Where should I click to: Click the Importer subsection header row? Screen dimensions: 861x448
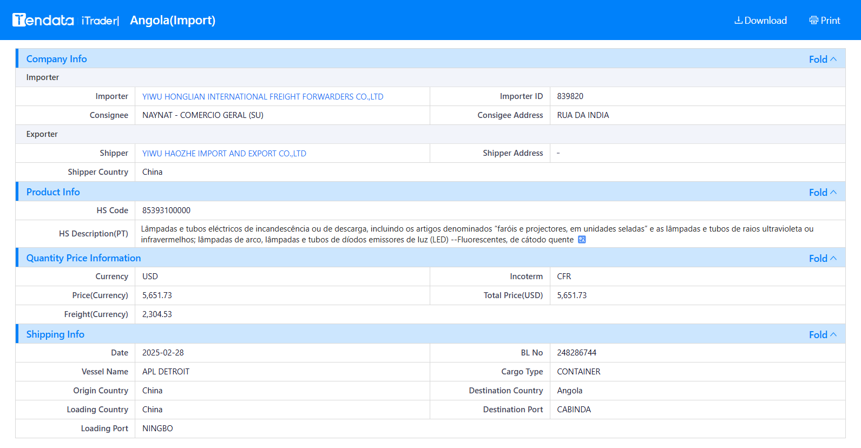[430, 77]
